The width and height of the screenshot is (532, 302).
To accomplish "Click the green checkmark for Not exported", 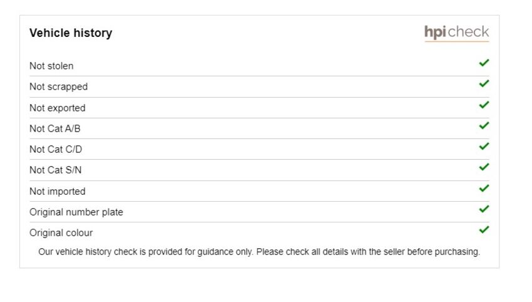I will pyautogui.click(x=484, y=105).
